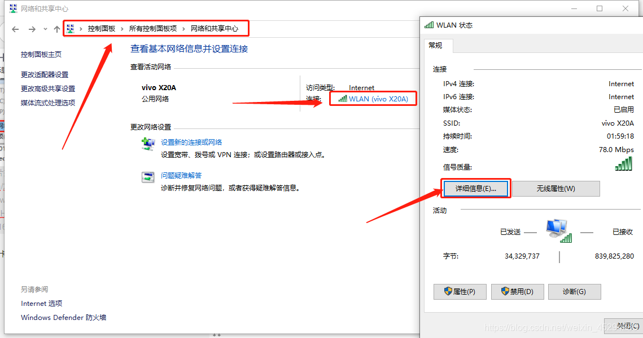The width and height of the screenshot is (643, 338).
Task: Click the SSID value vivo X20A
Action: pyautogui.click(x=618, y=123)
